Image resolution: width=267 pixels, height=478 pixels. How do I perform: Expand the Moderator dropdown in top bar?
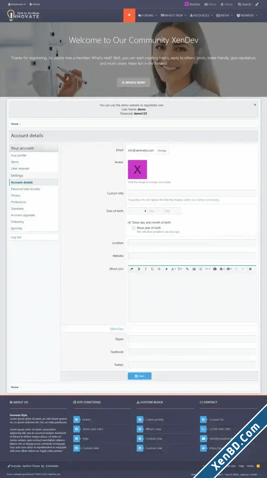pyautogui.click(x=17, y=4)
